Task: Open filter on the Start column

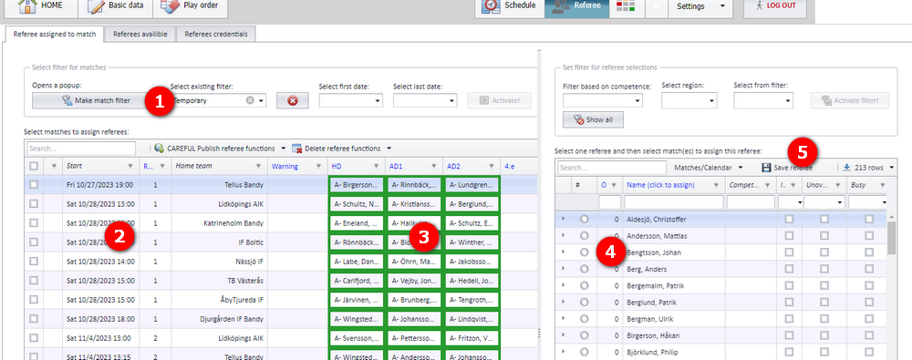Action: point(130,167)
